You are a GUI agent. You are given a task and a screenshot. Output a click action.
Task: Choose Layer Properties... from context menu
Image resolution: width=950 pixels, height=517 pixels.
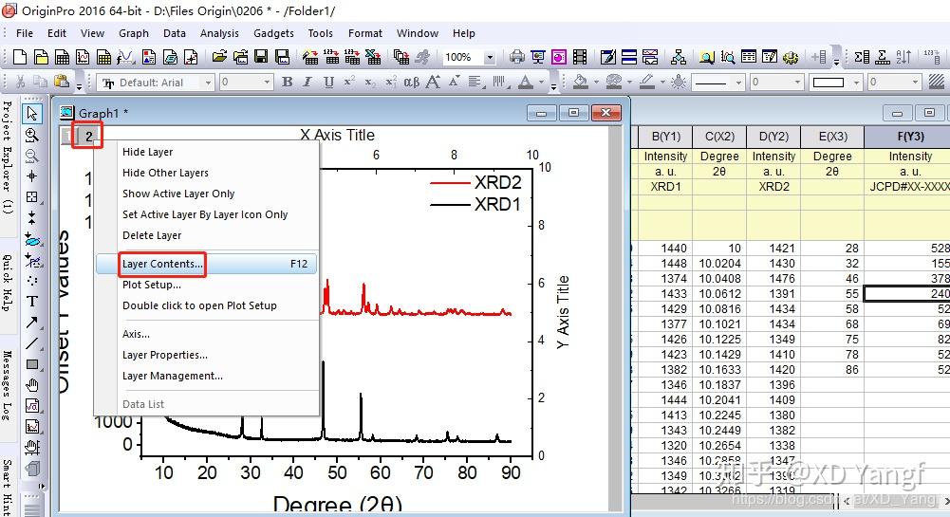[206, 355]
